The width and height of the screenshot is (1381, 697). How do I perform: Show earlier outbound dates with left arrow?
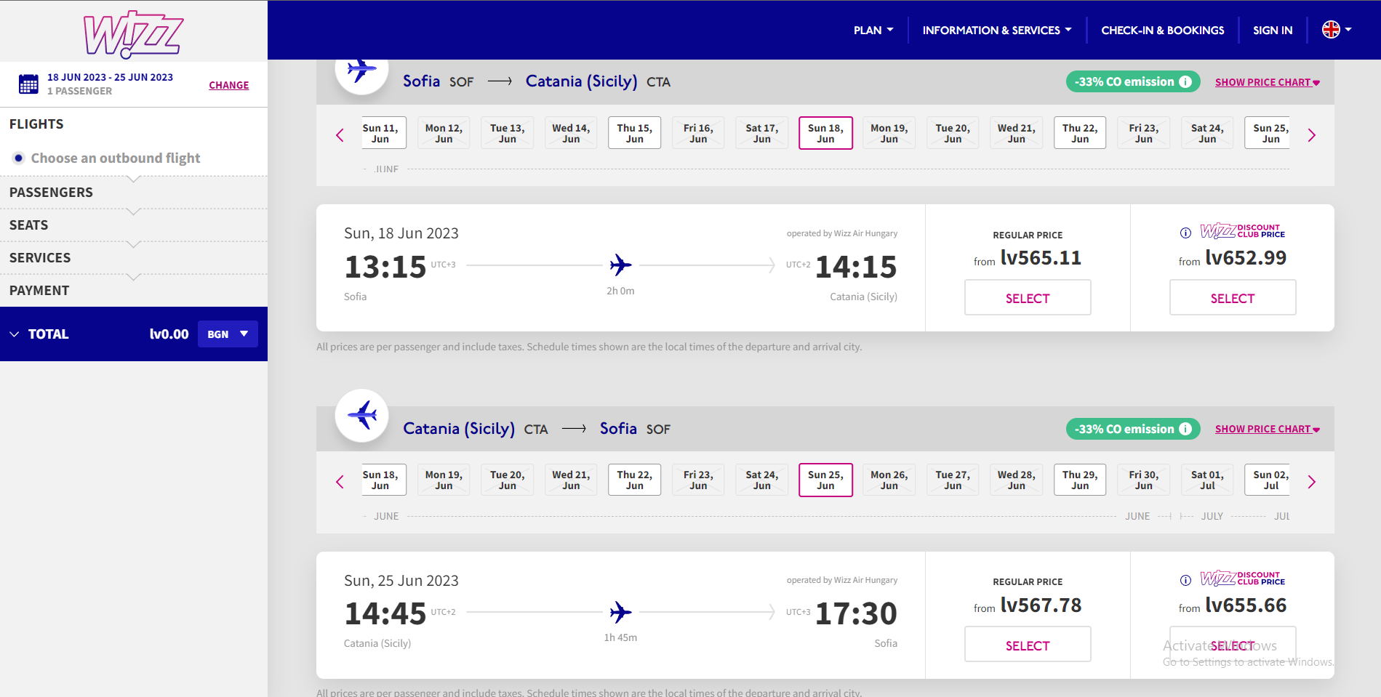(340, 135)
